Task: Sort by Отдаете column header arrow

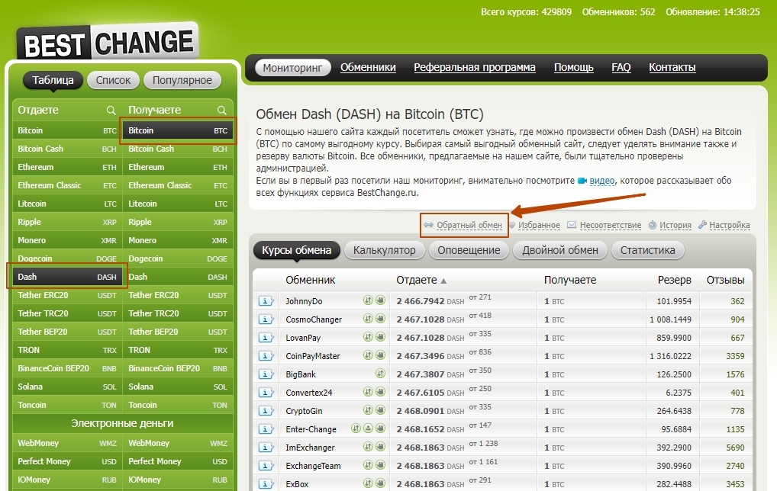Action: 443,281
